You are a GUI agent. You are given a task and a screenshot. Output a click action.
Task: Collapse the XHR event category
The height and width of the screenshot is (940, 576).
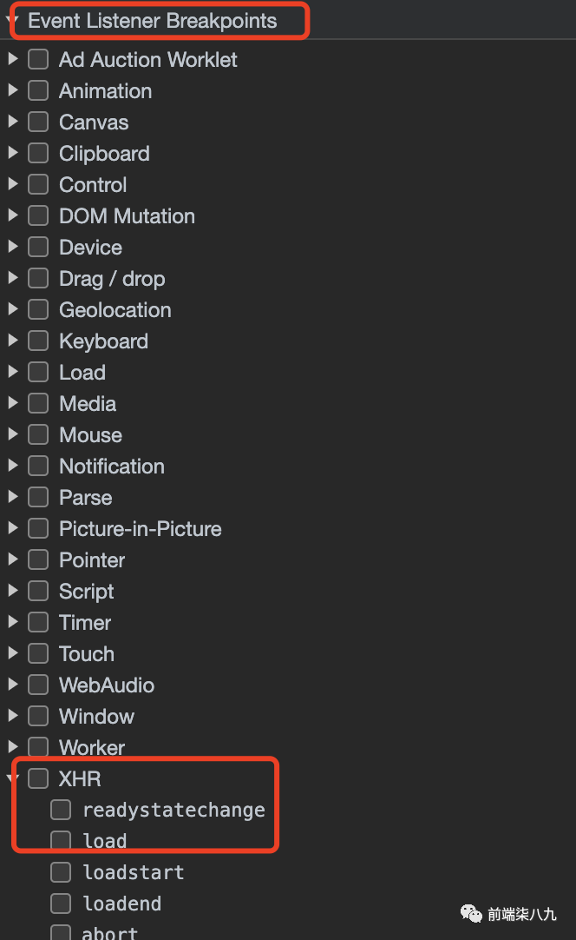(12, 778)
